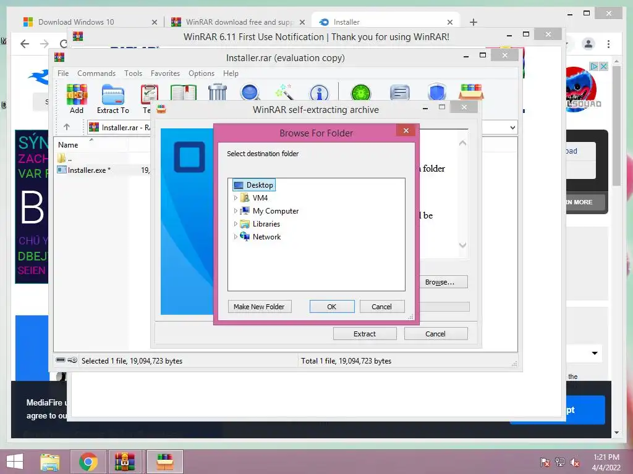
Task: Click the network icon in system tray
Action: pos(560,462)
